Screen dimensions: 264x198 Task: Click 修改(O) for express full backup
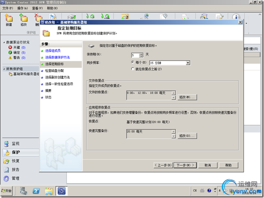(x=187, y=136)
